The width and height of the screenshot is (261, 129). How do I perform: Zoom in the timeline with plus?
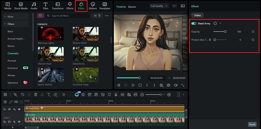(x=169, y=94)
